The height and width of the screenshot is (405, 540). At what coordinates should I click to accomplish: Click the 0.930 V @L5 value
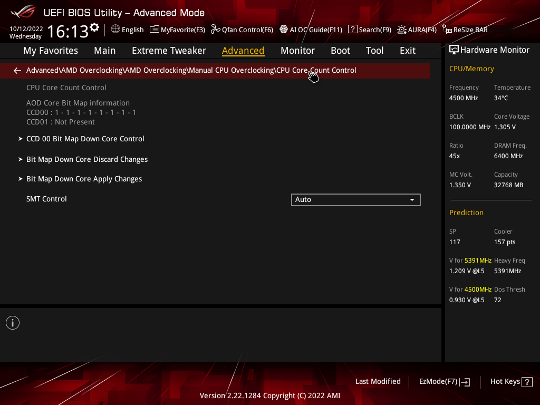point(467,300)
